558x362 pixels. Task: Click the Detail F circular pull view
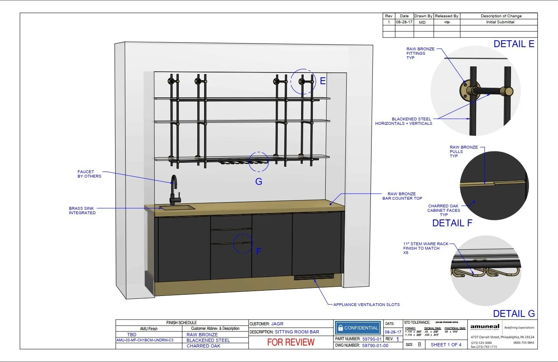(x=494, y=185)
